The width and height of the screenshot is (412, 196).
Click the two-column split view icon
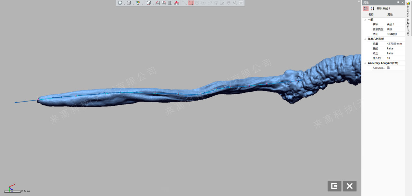click(x=170, y=3)
